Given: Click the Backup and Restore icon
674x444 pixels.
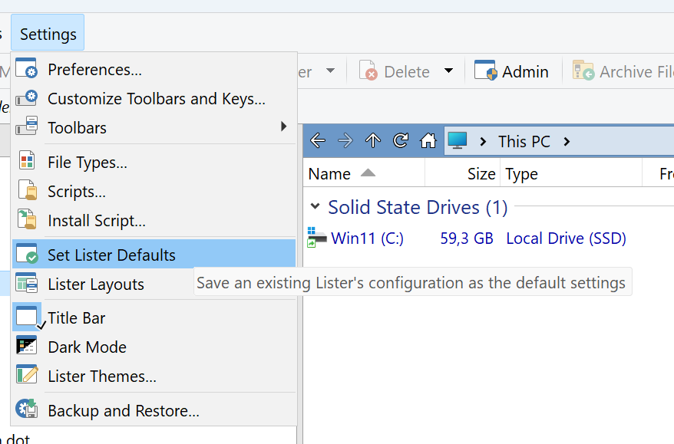Looking at the screenshot, I should [27, 410].
